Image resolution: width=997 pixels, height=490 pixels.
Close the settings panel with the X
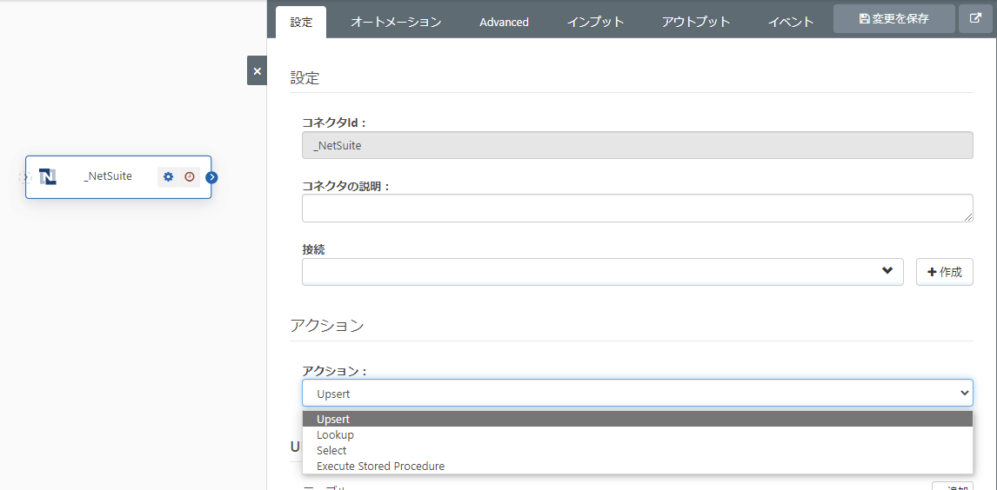(x=257, y=70)
